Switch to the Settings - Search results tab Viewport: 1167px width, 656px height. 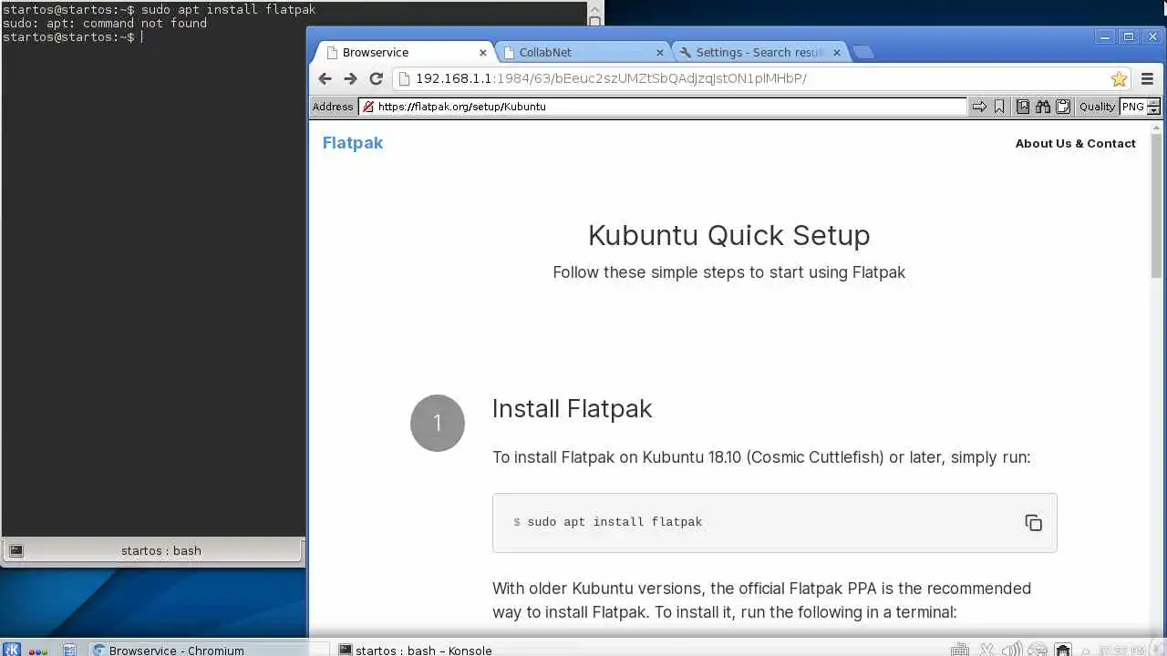tap(761, 52)
